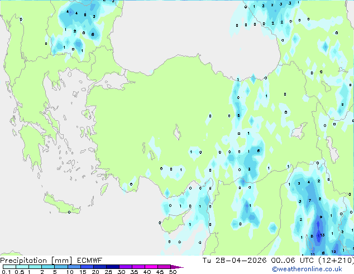
Task: Click the date '28-04-2026' text
Action: coord(241,260)
